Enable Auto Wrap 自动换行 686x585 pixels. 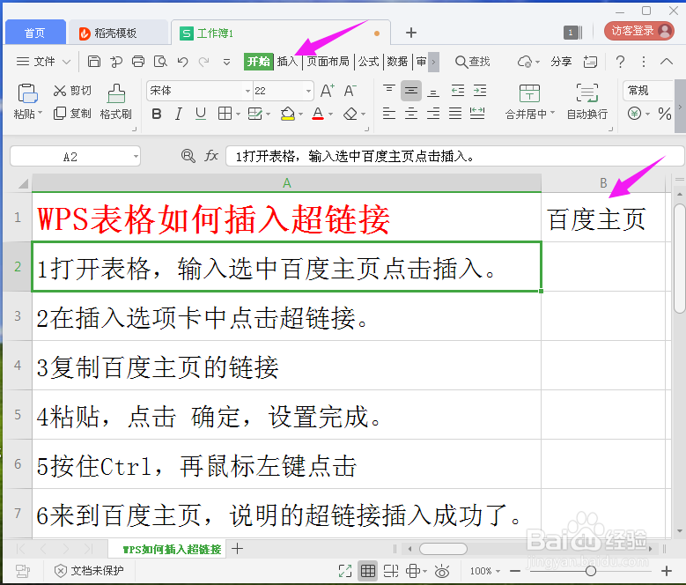(x=587, y=101)
